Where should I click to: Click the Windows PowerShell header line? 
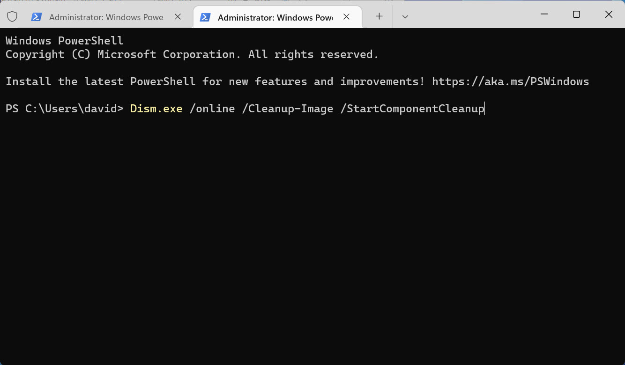65,41
